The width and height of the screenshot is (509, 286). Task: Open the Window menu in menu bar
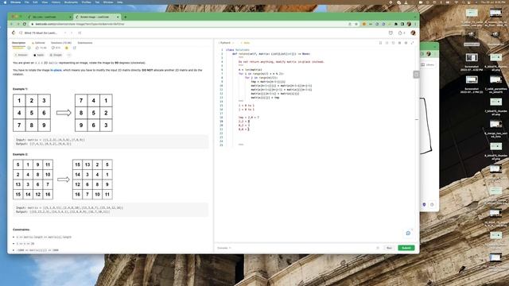pyautogui.click(x=108, y=2)
